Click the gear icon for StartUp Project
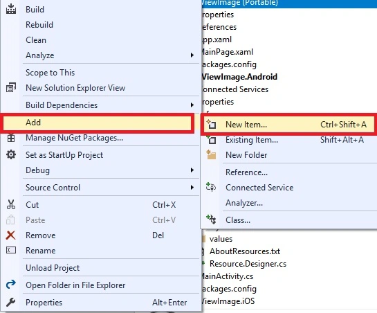 11,154
